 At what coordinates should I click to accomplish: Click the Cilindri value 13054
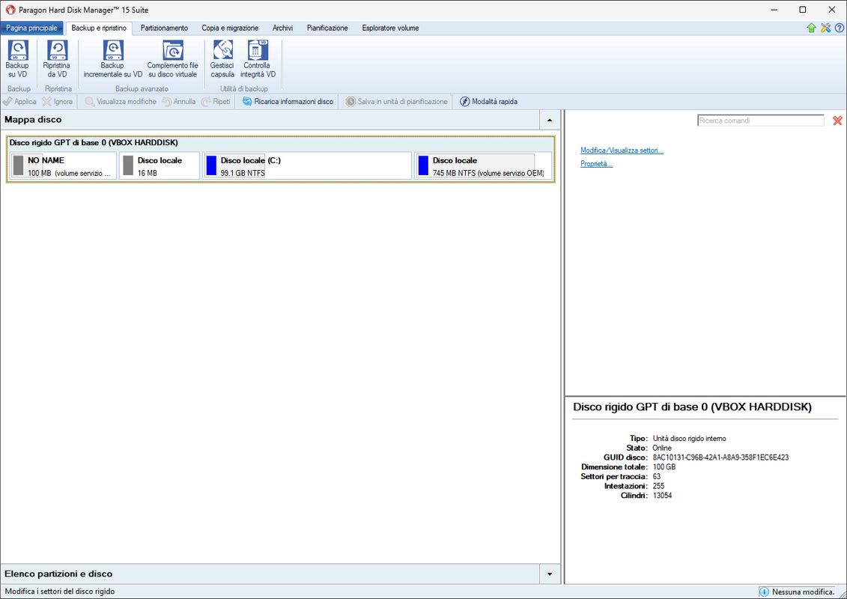click(x=662, y=496)
